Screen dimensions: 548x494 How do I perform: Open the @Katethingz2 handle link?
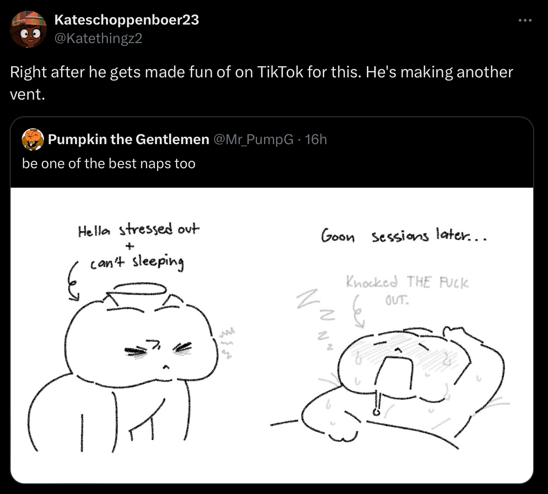[98, 38]
